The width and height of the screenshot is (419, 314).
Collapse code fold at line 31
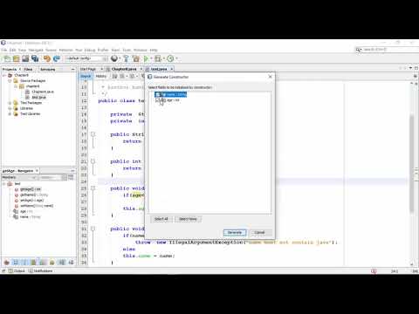coord(93,229)
